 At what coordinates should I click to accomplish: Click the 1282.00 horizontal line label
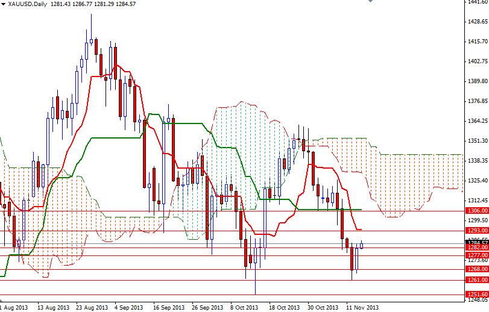click(477, 248)
